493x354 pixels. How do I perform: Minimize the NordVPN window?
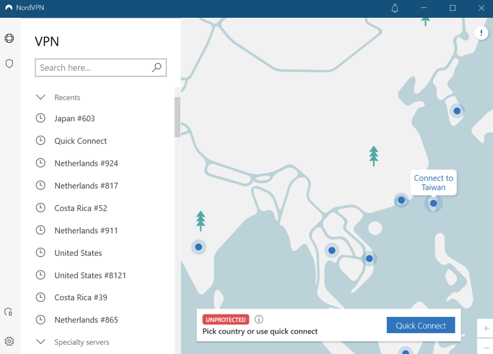pyautogui.click(x=423, y=8)
